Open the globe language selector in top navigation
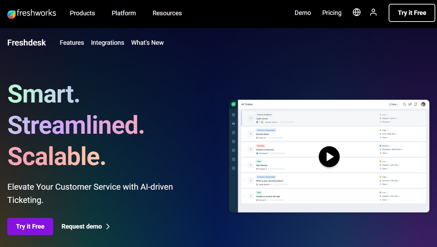The width and height of the screenshot is (437, 247). 356,12
